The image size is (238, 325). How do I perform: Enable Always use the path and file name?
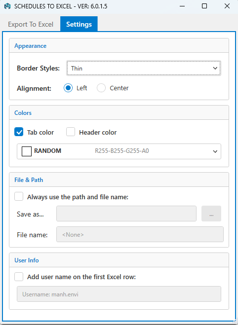coord(19,196)
